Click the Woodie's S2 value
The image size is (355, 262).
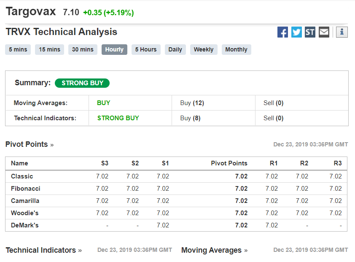click(132, 213)
